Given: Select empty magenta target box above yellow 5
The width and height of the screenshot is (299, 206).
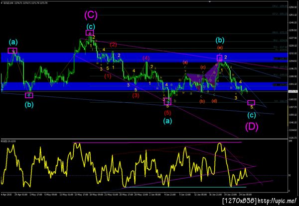Looking at the screenshot, I should click(251, 103).
